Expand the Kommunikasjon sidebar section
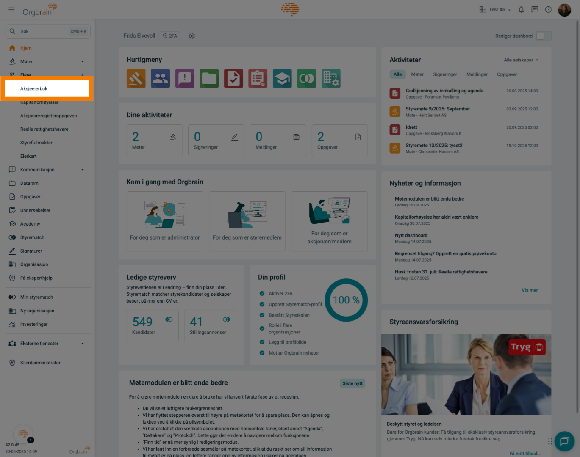 coord(83,170)
